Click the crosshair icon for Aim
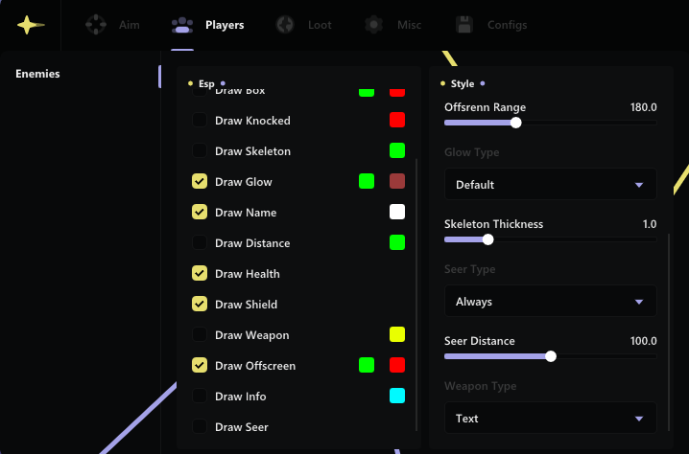Screen dimensions: 689x454 96,25
